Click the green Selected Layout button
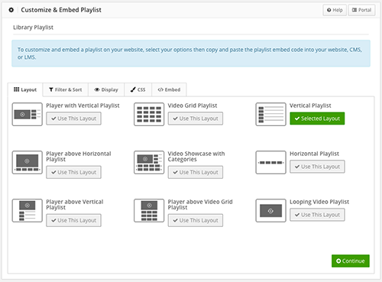This screenshot has height=282, width=382. (x=317, y=118)
